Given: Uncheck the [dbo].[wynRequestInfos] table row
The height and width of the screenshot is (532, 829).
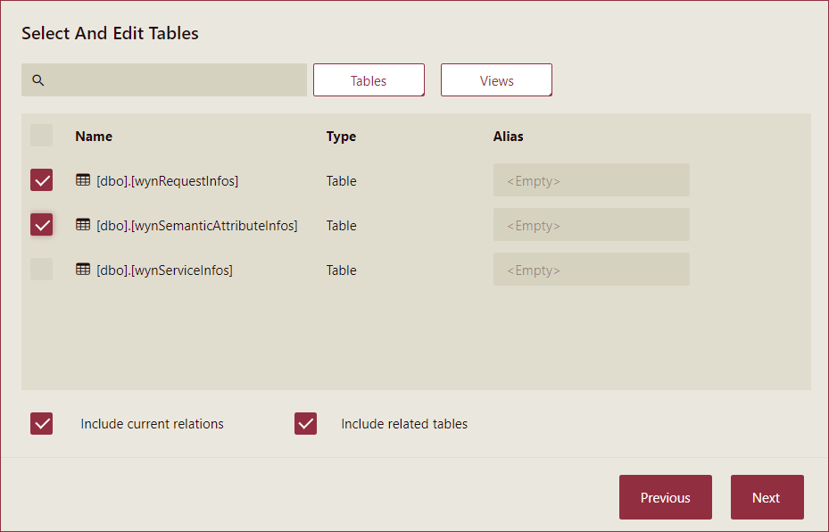Looking at the screenshot, I should (x=41, y=179).
